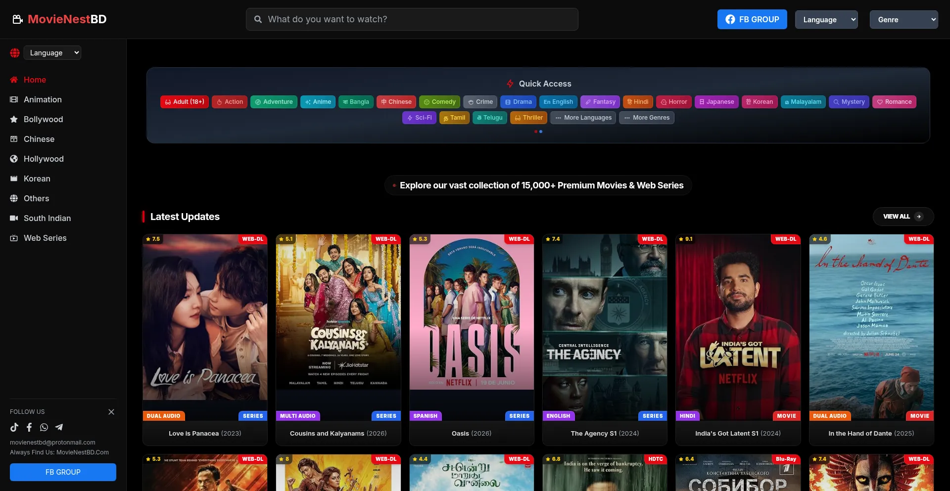The height and width of the screenshot is (491, 950).
Task: Open WhatsApp social icon in Follow Us
Action: pyautogui.click(x=44, y=427)
